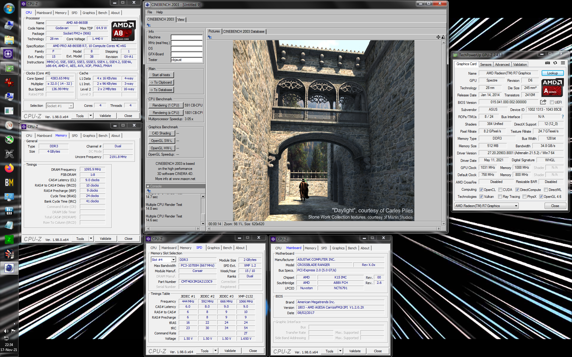The height and width of the screenshot is (357, 572).
Task: Switch to CINEBENCH 2003 Database tab
Action: [x=244, y=31]
